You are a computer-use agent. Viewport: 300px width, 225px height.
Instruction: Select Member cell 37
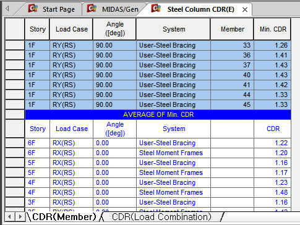click(233, 65)
